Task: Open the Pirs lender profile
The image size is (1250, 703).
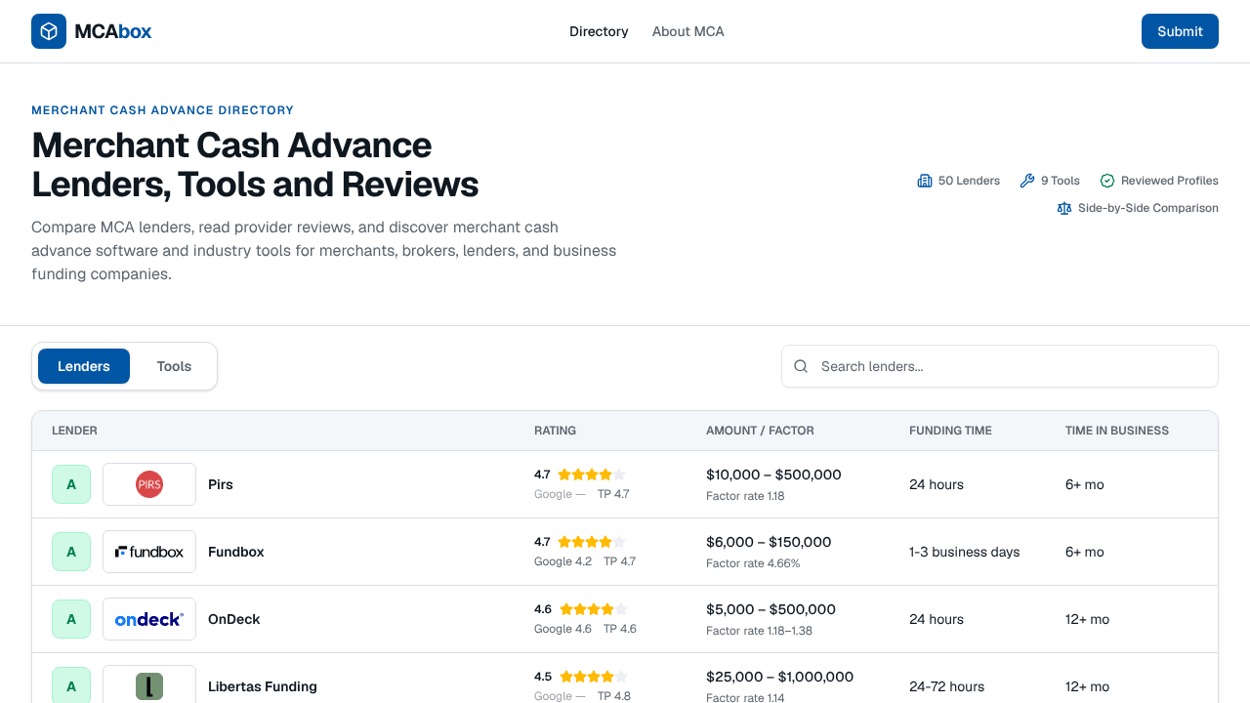Action: coord(221,484)
